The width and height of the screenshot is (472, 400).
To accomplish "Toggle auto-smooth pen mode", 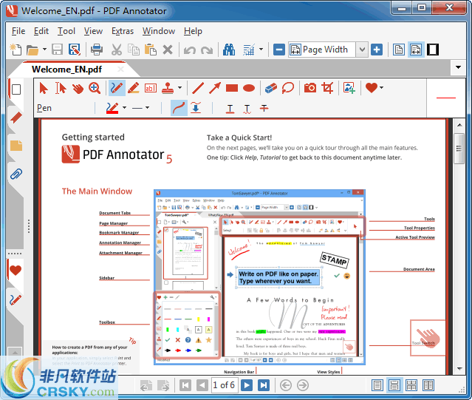I will coord(196,108).
